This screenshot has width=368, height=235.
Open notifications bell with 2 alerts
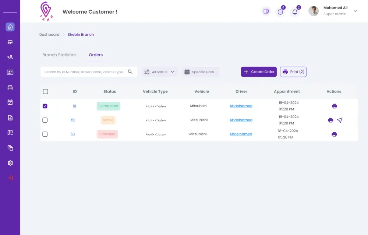point(295,11)
